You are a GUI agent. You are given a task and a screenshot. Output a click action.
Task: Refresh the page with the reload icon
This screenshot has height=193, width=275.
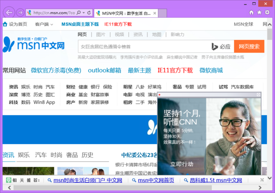click(89, 13)
